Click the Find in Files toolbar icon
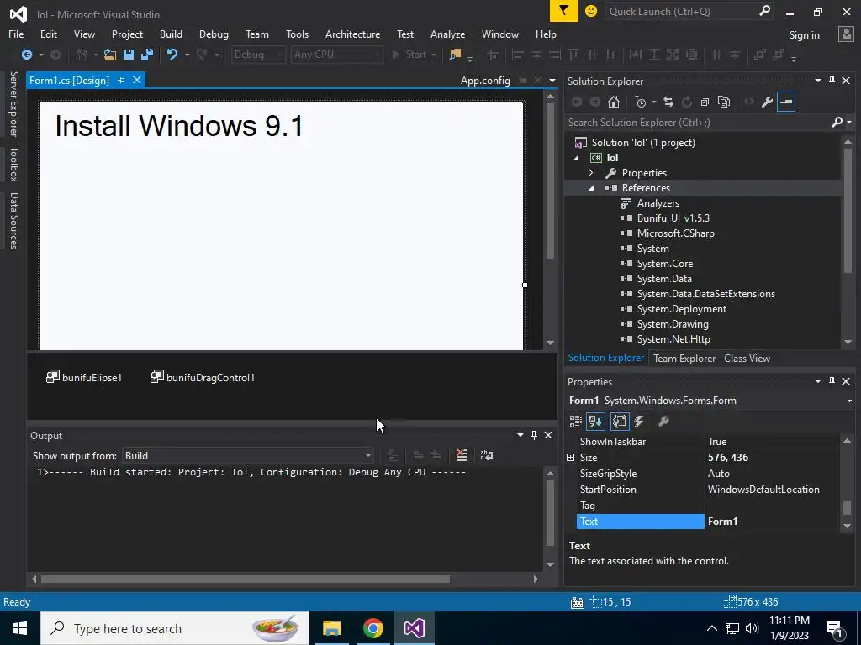 click(455, 55)
